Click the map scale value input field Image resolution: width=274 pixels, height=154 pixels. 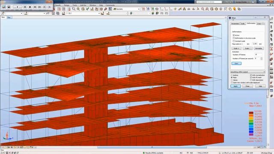click(255, 44)
